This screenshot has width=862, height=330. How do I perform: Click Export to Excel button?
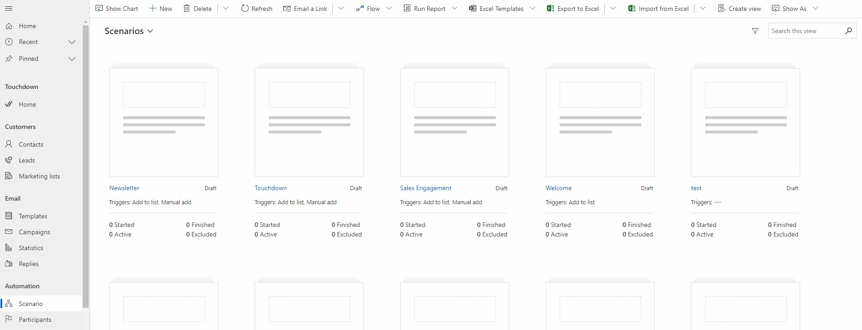click(573, 8)
